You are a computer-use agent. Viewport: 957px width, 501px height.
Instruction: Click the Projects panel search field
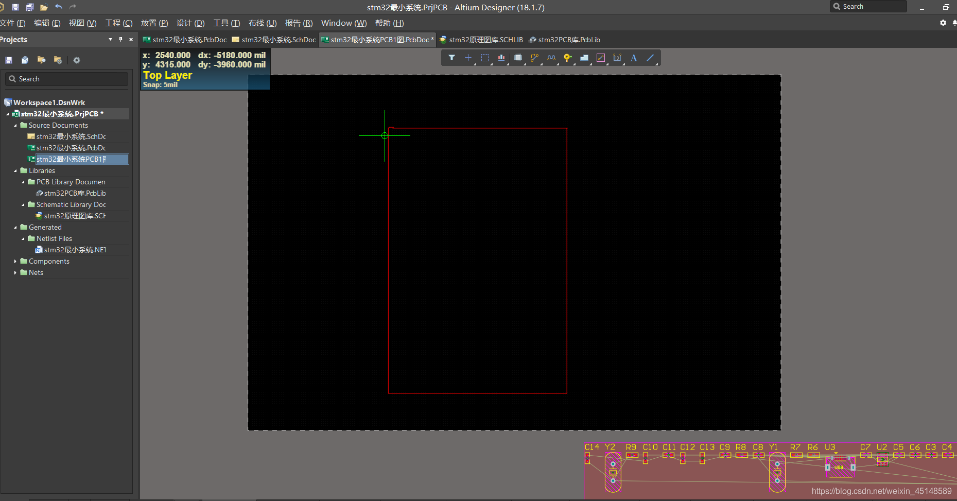[x=67, y=79]
